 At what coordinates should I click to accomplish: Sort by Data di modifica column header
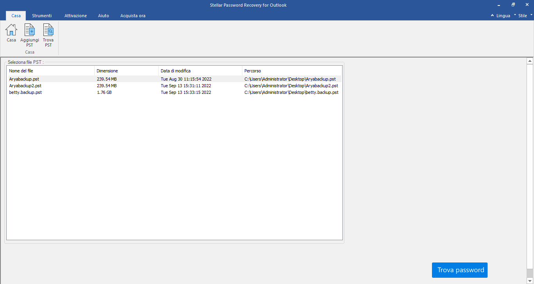(200, 71)
